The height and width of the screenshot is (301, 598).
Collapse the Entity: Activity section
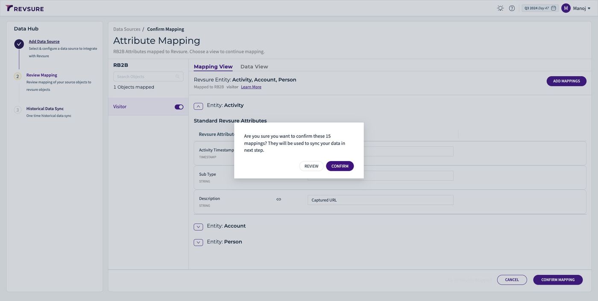coord(198,106)
